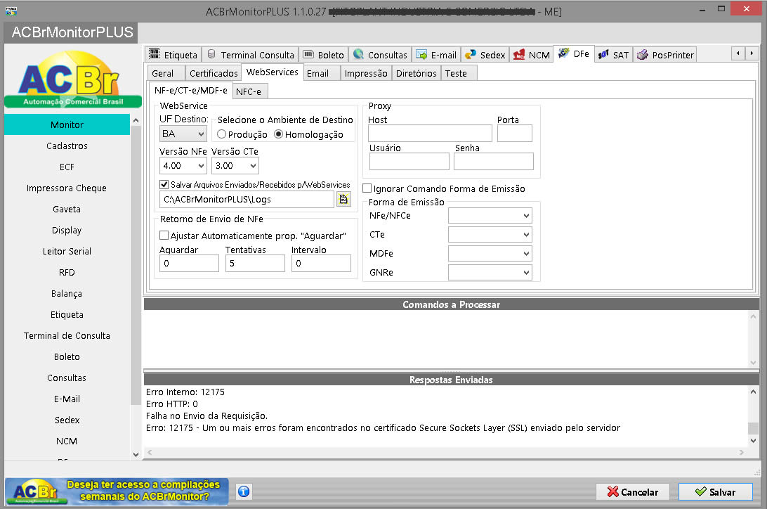Click the 'Erro Interno: 12175' line
767x509 pixels.
[185, 392]
